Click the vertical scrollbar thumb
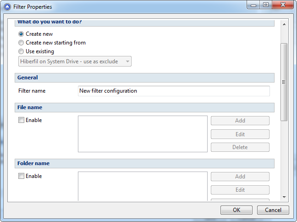 click(284, 82)
